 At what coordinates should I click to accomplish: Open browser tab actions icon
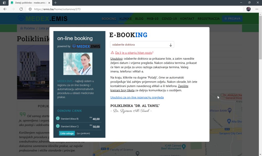[x=4, y=3]
